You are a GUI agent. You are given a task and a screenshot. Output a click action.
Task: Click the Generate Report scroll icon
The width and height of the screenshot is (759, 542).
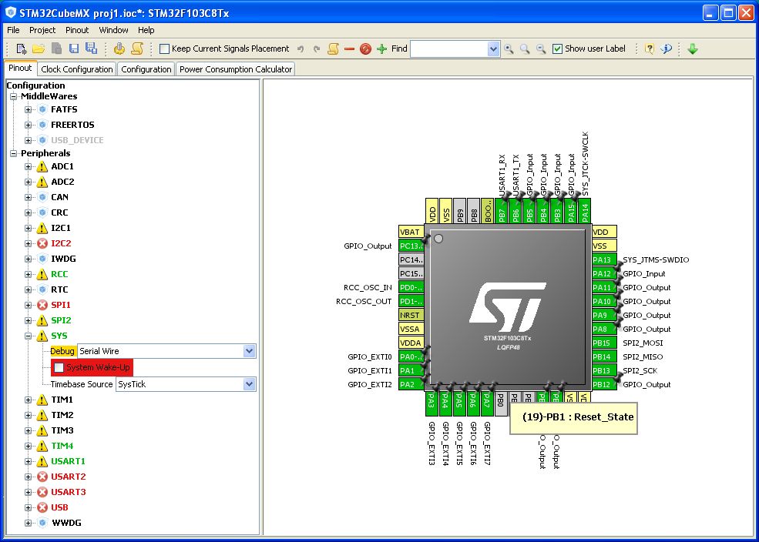pyautogui.click(x=137, y=49)
